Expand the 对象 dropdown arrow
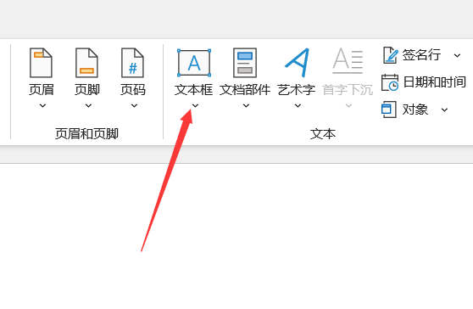This screenshot has height=309, width=473. (444, 110)
